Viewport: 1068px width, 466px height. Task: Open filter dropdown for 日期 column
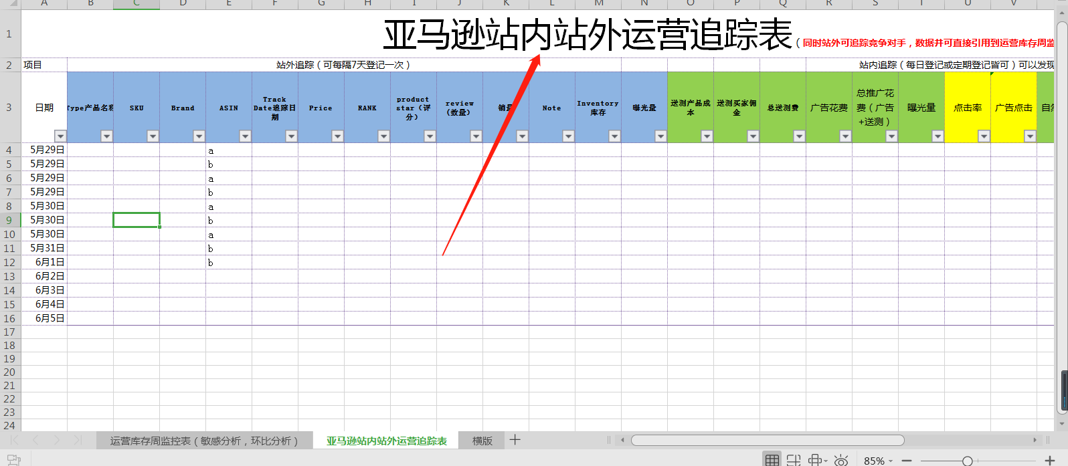coord(60,136)
